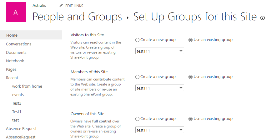Image resolution: width=271 pixels, height=140 pixels.
Task: Open the Visitors group test111 dropdown
Action: [x=159, y=51]
